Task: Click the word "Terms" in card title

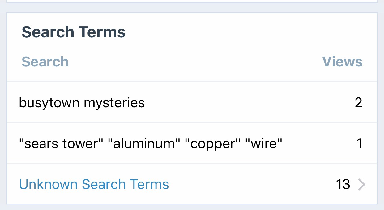Action: pyautogui.click(x=102, y=32)
